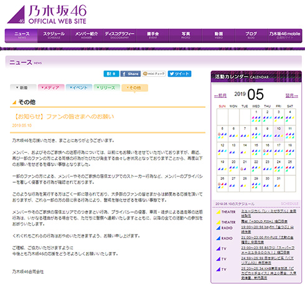Open the スケジュール SCHEDULE navigation tab
Viewport: 305px width, 285px height.
coord(54,36)
